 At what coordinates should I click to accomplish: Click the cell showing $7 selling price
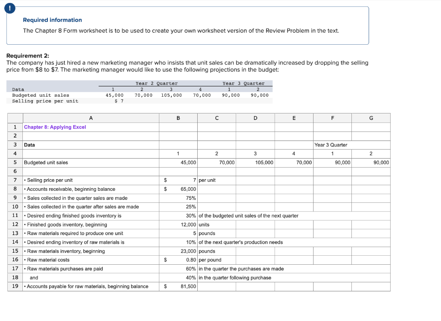tap(178, 180)
